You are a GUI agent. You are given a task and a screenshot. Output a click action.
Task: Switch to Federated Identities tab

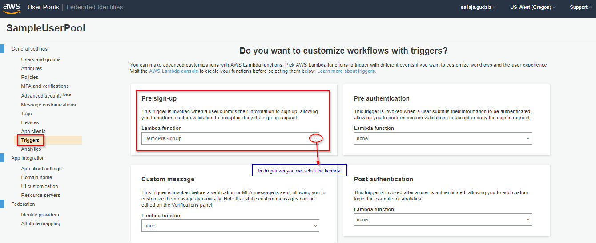95,7
